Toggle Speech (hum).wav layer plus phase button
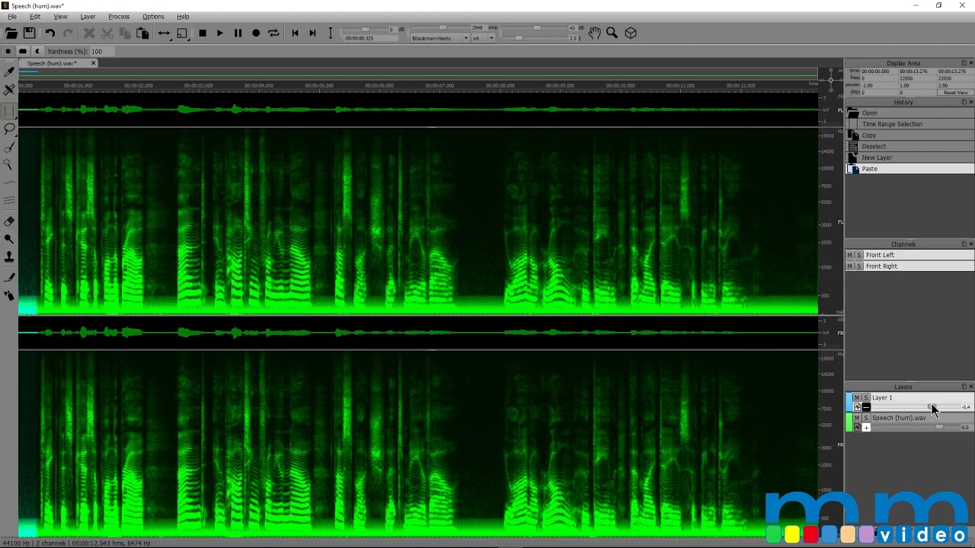 click(866, 428)
